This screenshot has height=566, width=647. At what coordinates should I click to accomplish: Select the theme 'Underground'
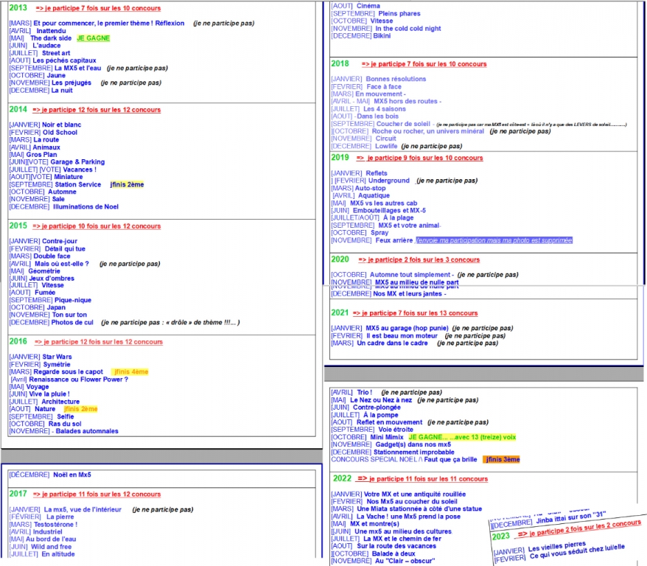(388, 181)
